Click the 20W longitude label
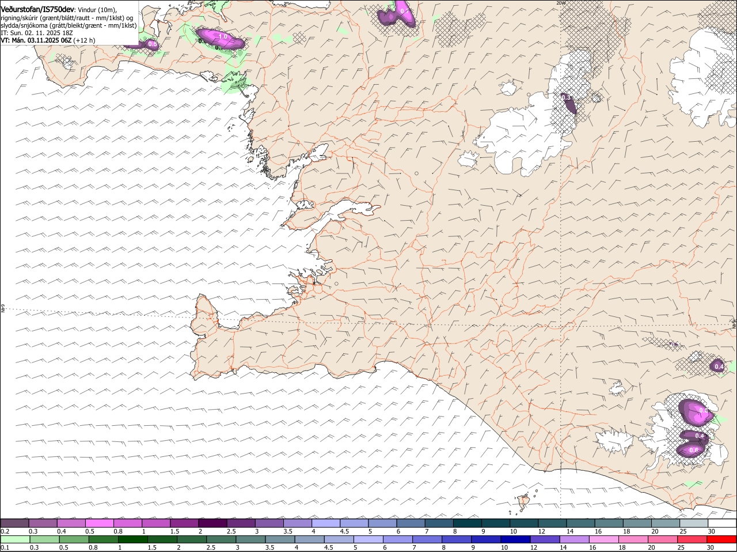The height and width of the screenshot is (552, 737). (561, 3)
